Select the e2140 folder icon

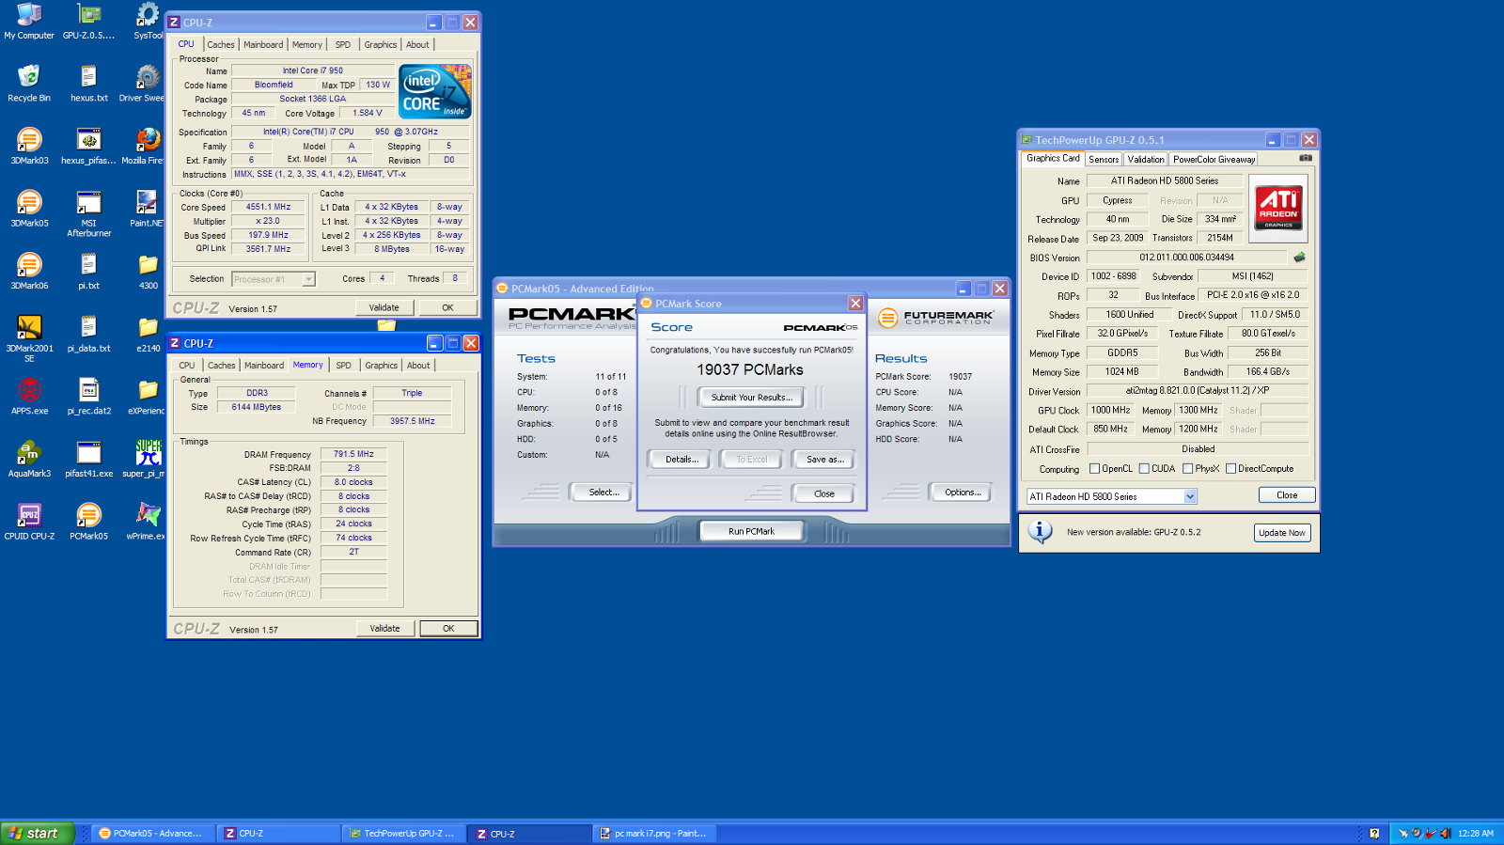(x=148, y=334)
